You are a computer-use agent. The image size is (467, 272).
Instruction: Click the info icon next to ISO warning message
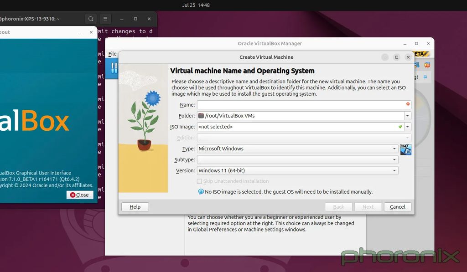click(x=200, y=191)
